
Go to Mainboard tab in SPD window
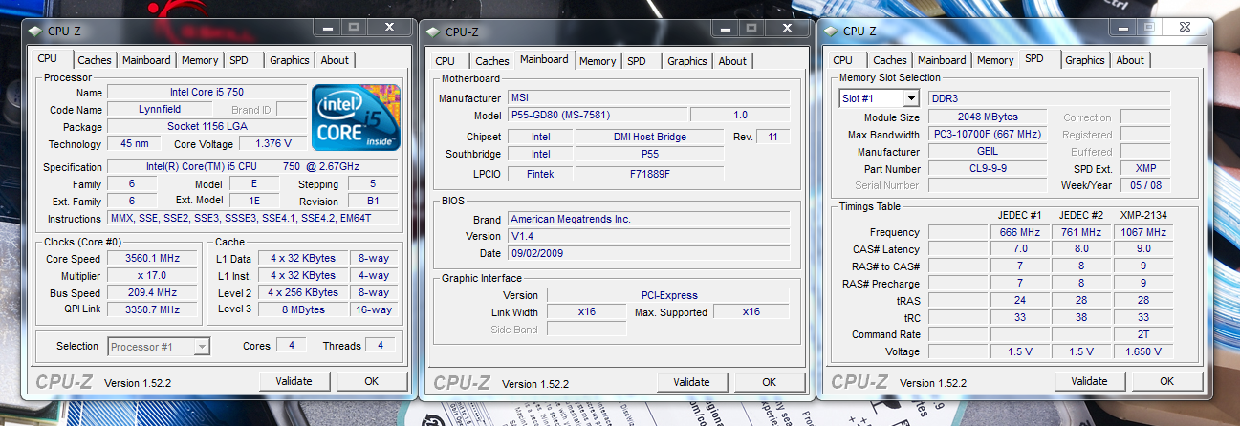(942, 60)
